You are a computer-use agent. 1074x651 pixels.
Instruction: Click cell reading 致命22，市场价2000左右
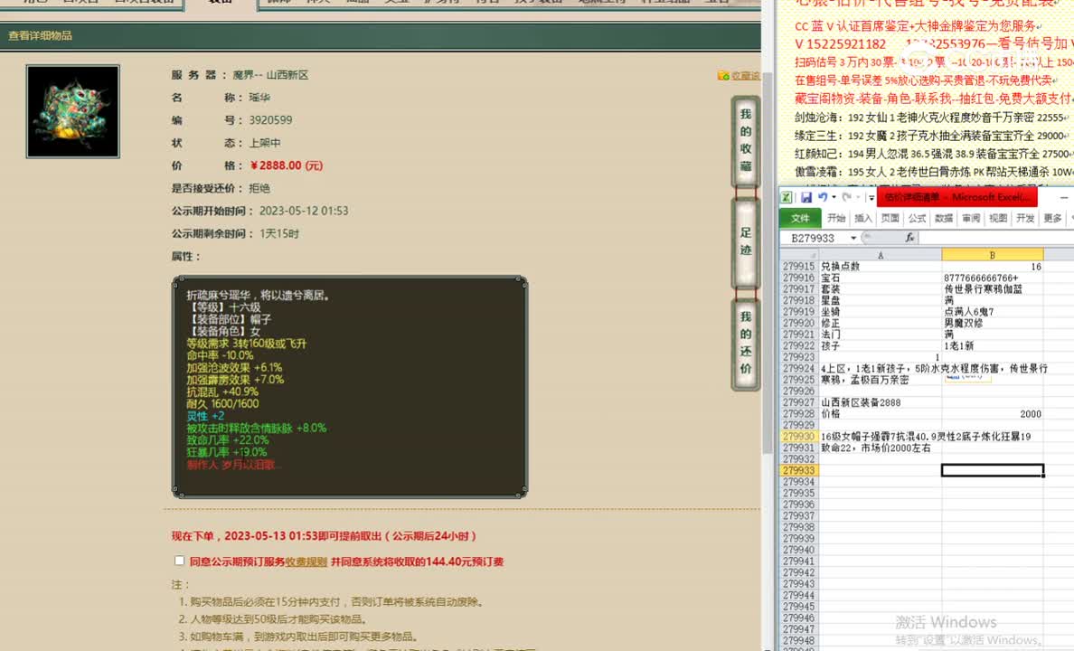coord(881,448)
